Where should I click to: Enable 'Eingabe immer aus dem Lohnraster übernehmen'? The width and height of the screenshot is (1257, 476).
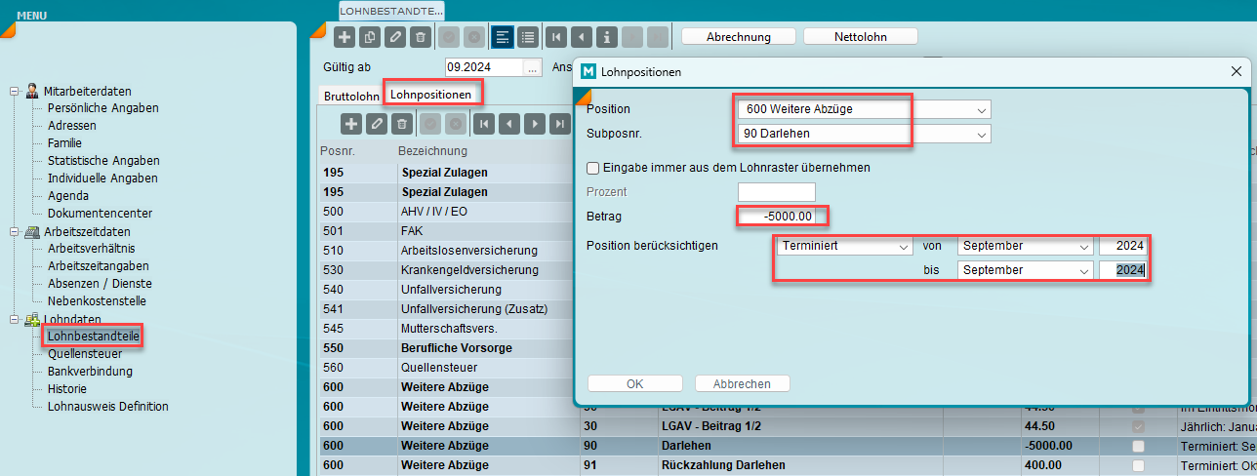[592, 168]
